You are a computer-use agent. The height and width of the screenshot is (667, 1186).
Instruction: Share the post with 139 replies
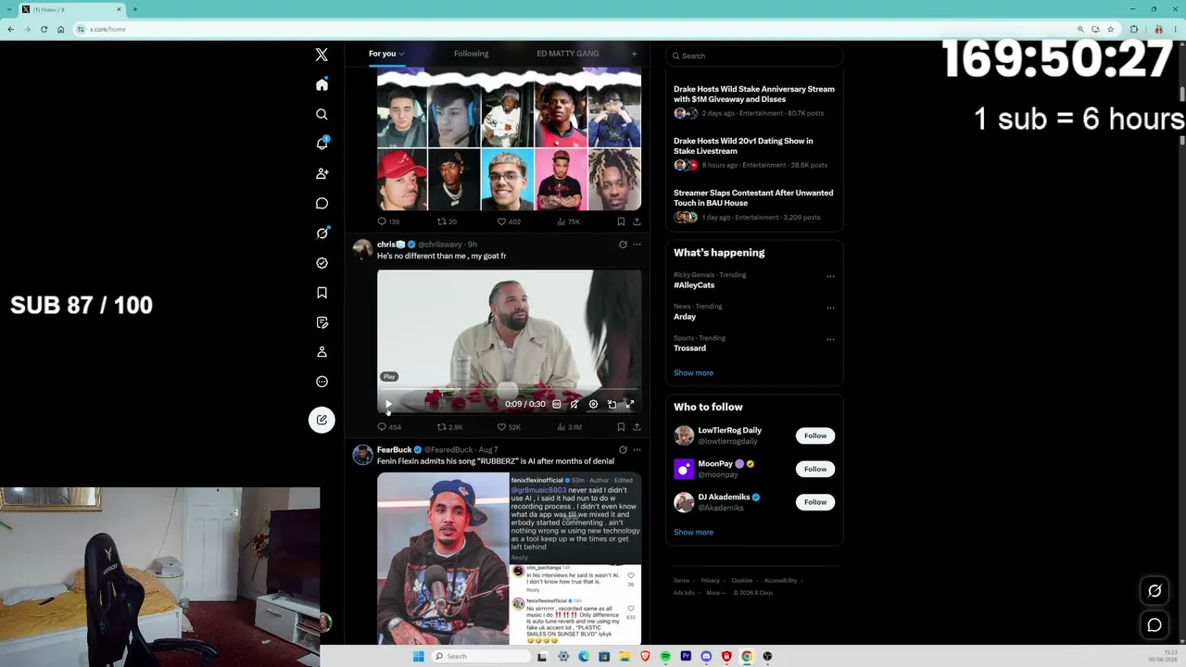637,221
